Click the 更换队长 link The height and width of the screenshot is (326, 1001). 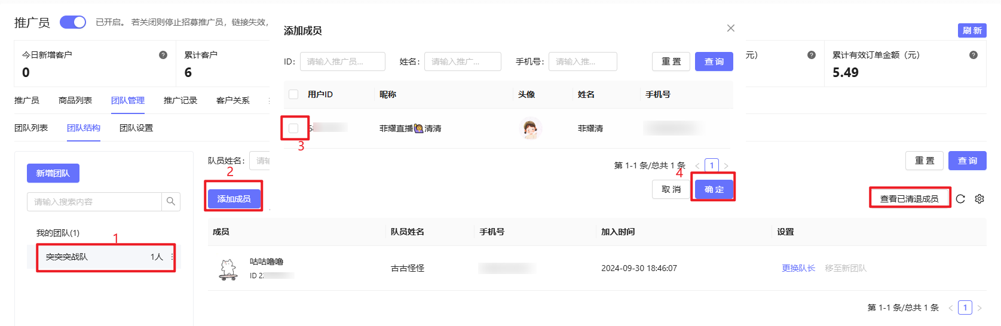coord(798,268)
